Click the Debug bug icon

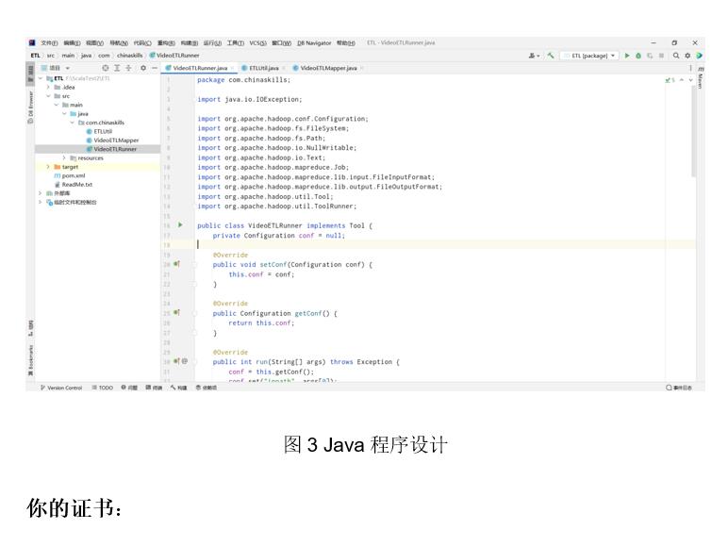640,56
